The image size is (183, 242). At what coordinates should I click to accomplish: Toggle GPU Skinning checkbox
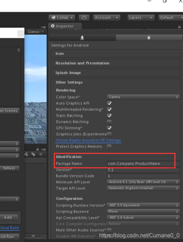coord(109,128)
